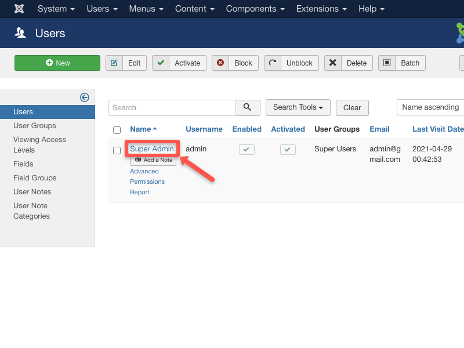Click the Delete X icon

pyautogui.click(x=333, y=63)
